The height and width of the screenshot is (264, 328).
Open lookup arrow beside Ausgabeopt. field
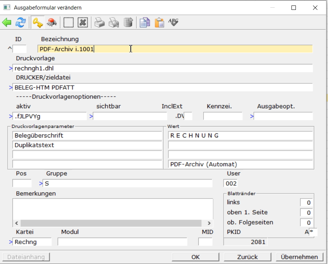(x=252, y=117)
